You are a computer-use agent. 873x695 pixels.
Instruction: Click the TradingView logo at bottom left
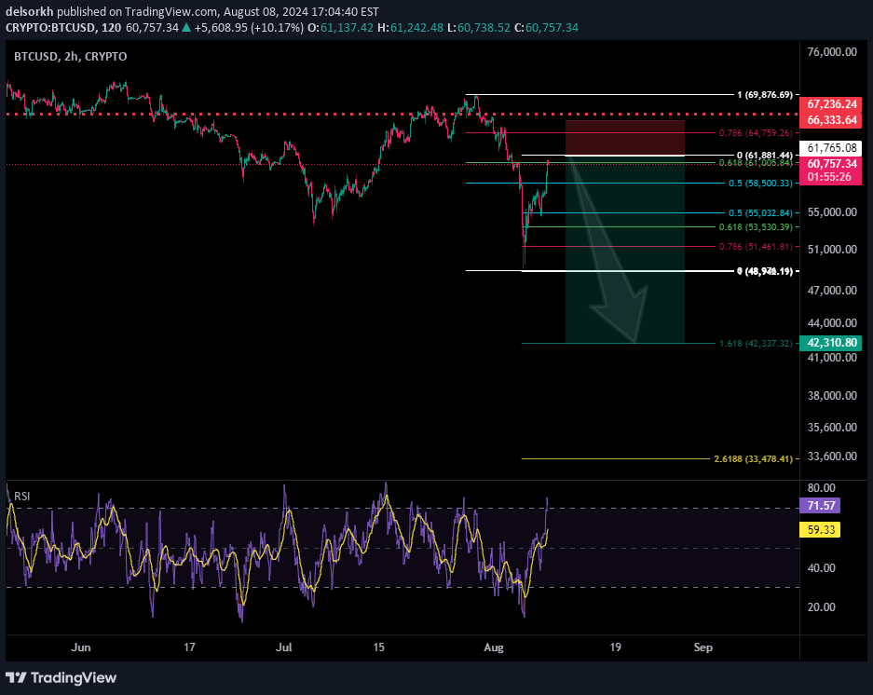(61, 677)
